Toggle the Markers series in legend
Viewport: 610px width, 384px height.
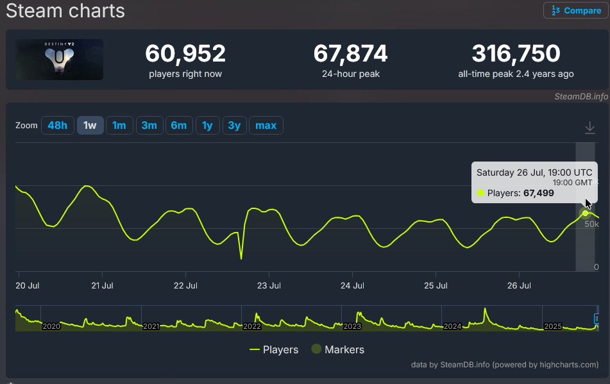pos(337,349)
